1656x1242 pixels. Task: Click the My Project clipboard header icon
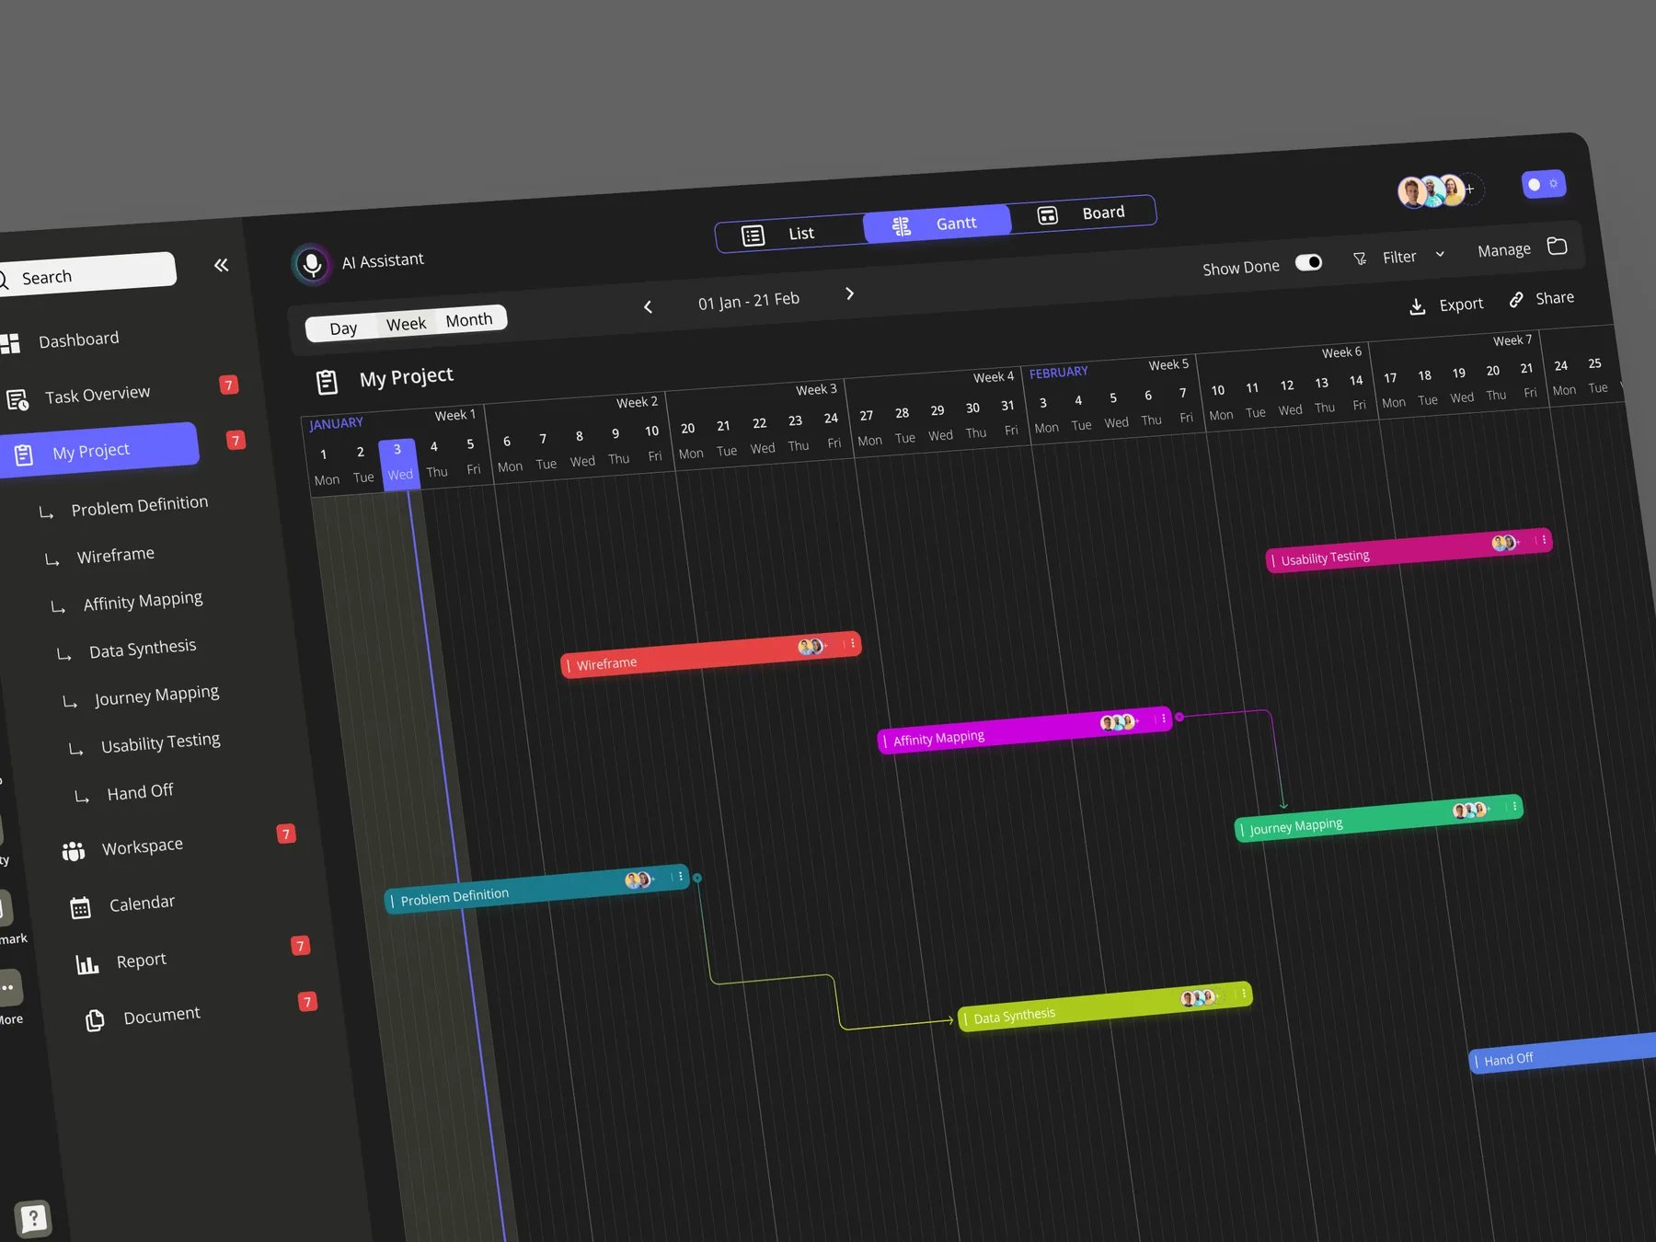[x=327, y=382]
